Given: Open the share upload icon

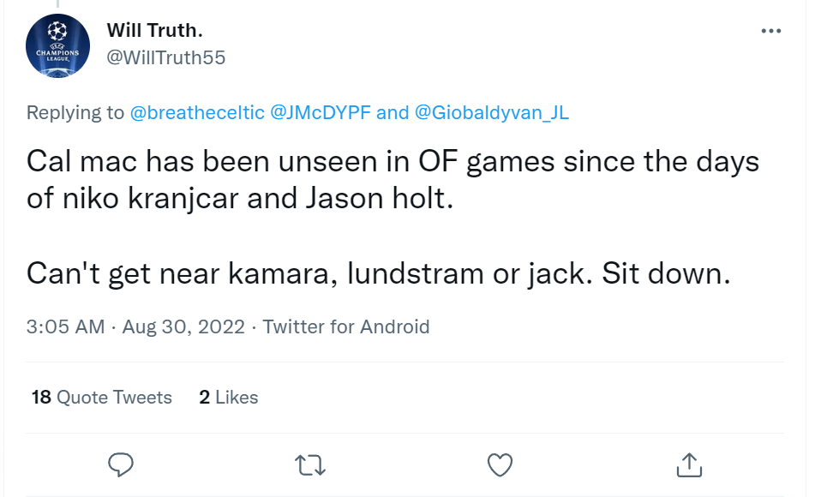Looking at the screenshot, I should click(x=689, y=464).
